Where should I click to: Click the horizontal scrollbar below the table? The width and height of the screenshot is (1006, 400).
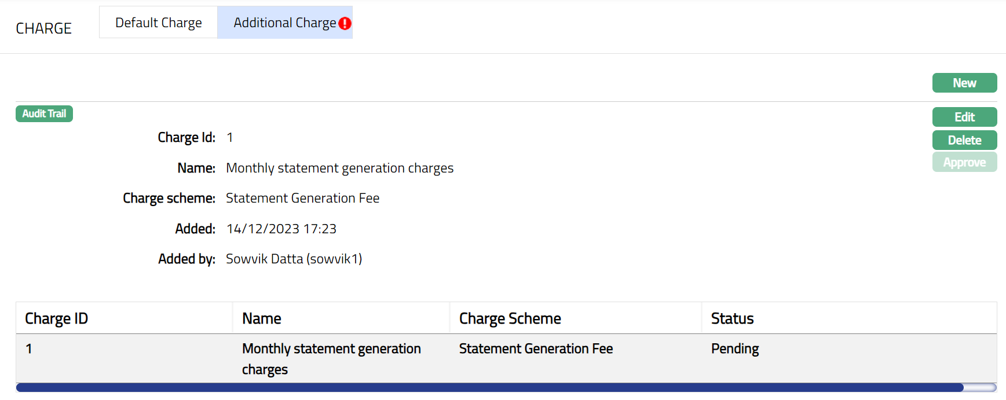tap(489, 387)
